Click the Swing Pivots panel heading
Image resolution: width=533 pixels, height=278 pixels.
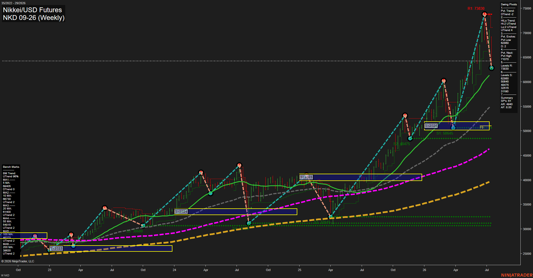click(509, 4)
